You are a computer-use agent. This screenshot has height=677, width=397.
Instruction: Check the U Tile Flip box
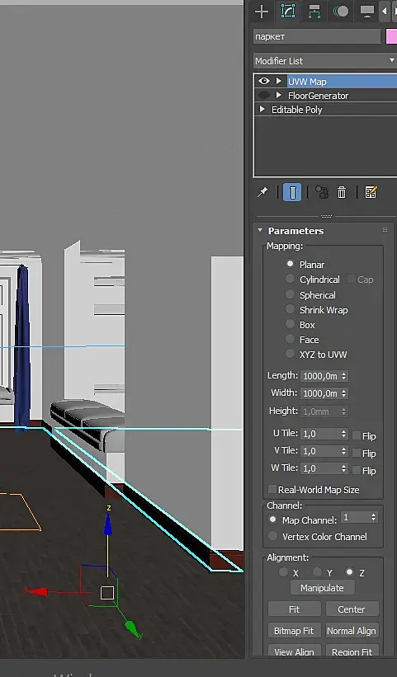(357, 435)
